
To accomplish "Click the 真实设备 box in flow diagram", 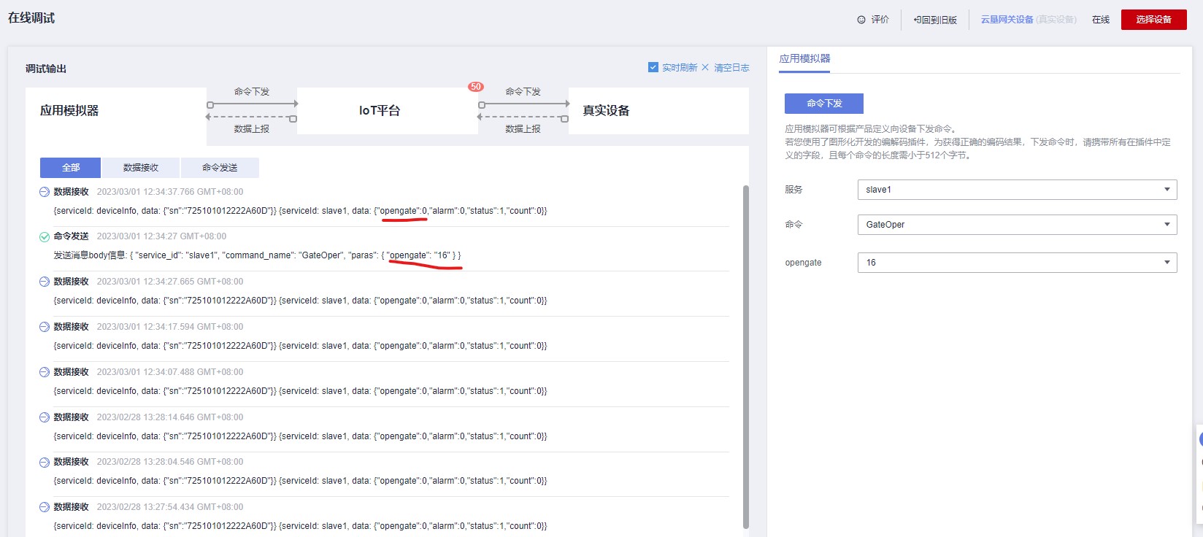I will click(x=658, y=111).
